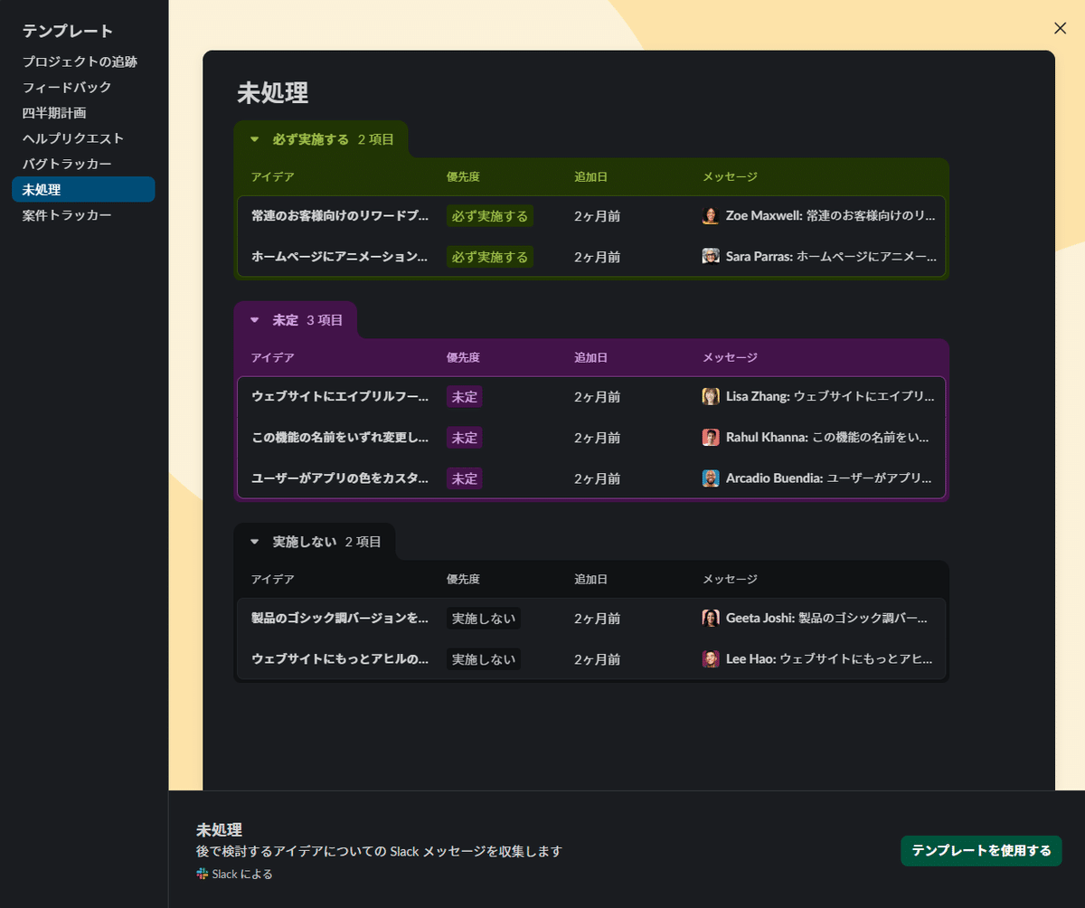Click the Slack logo icon
Viewport: 1085px width, 908px height.
coord(203,874)
